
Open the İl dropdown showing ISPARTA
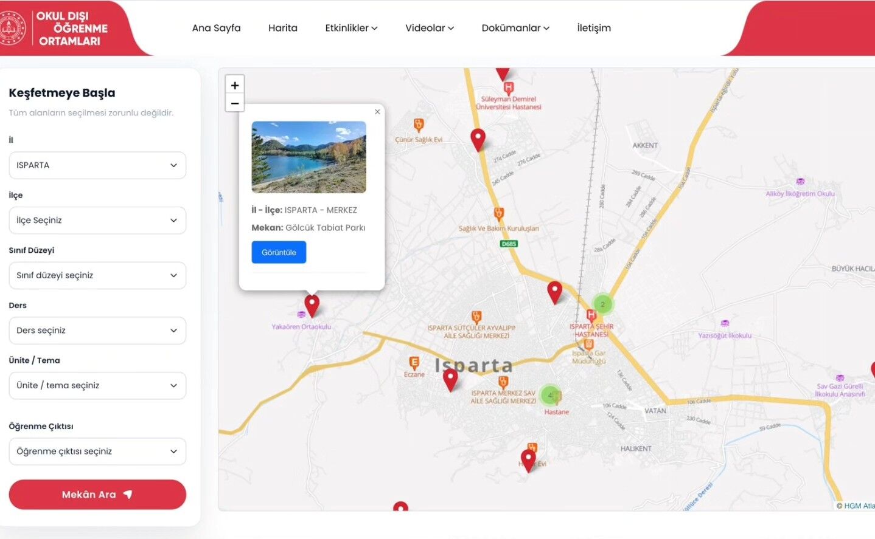click(97, 165)
